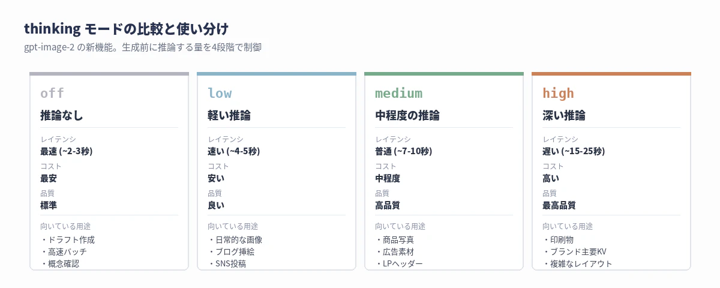Click the "off" mode heading

click(52, 94)
